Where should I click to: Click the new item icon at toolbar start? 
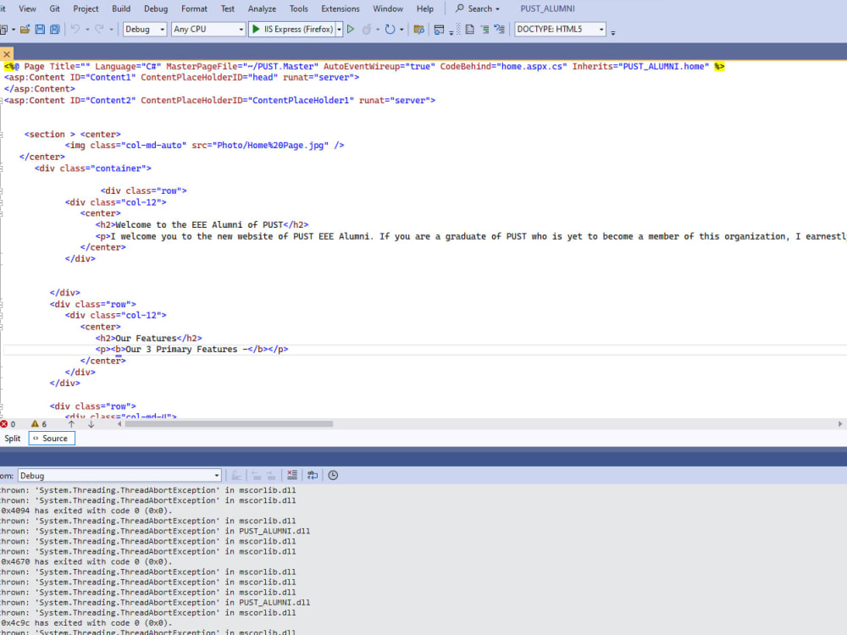3,29
